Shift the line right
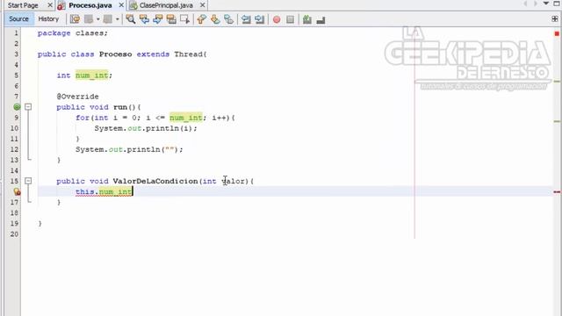 [x=260, y=19]
